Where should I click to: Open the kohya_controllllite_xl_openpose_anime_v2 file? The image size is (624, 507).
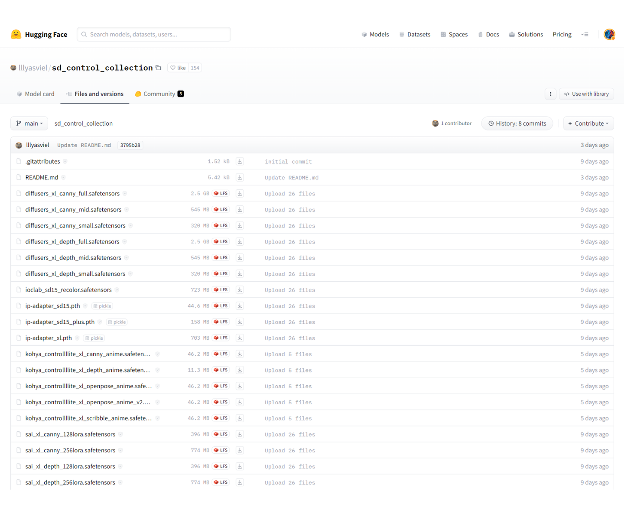88,402
